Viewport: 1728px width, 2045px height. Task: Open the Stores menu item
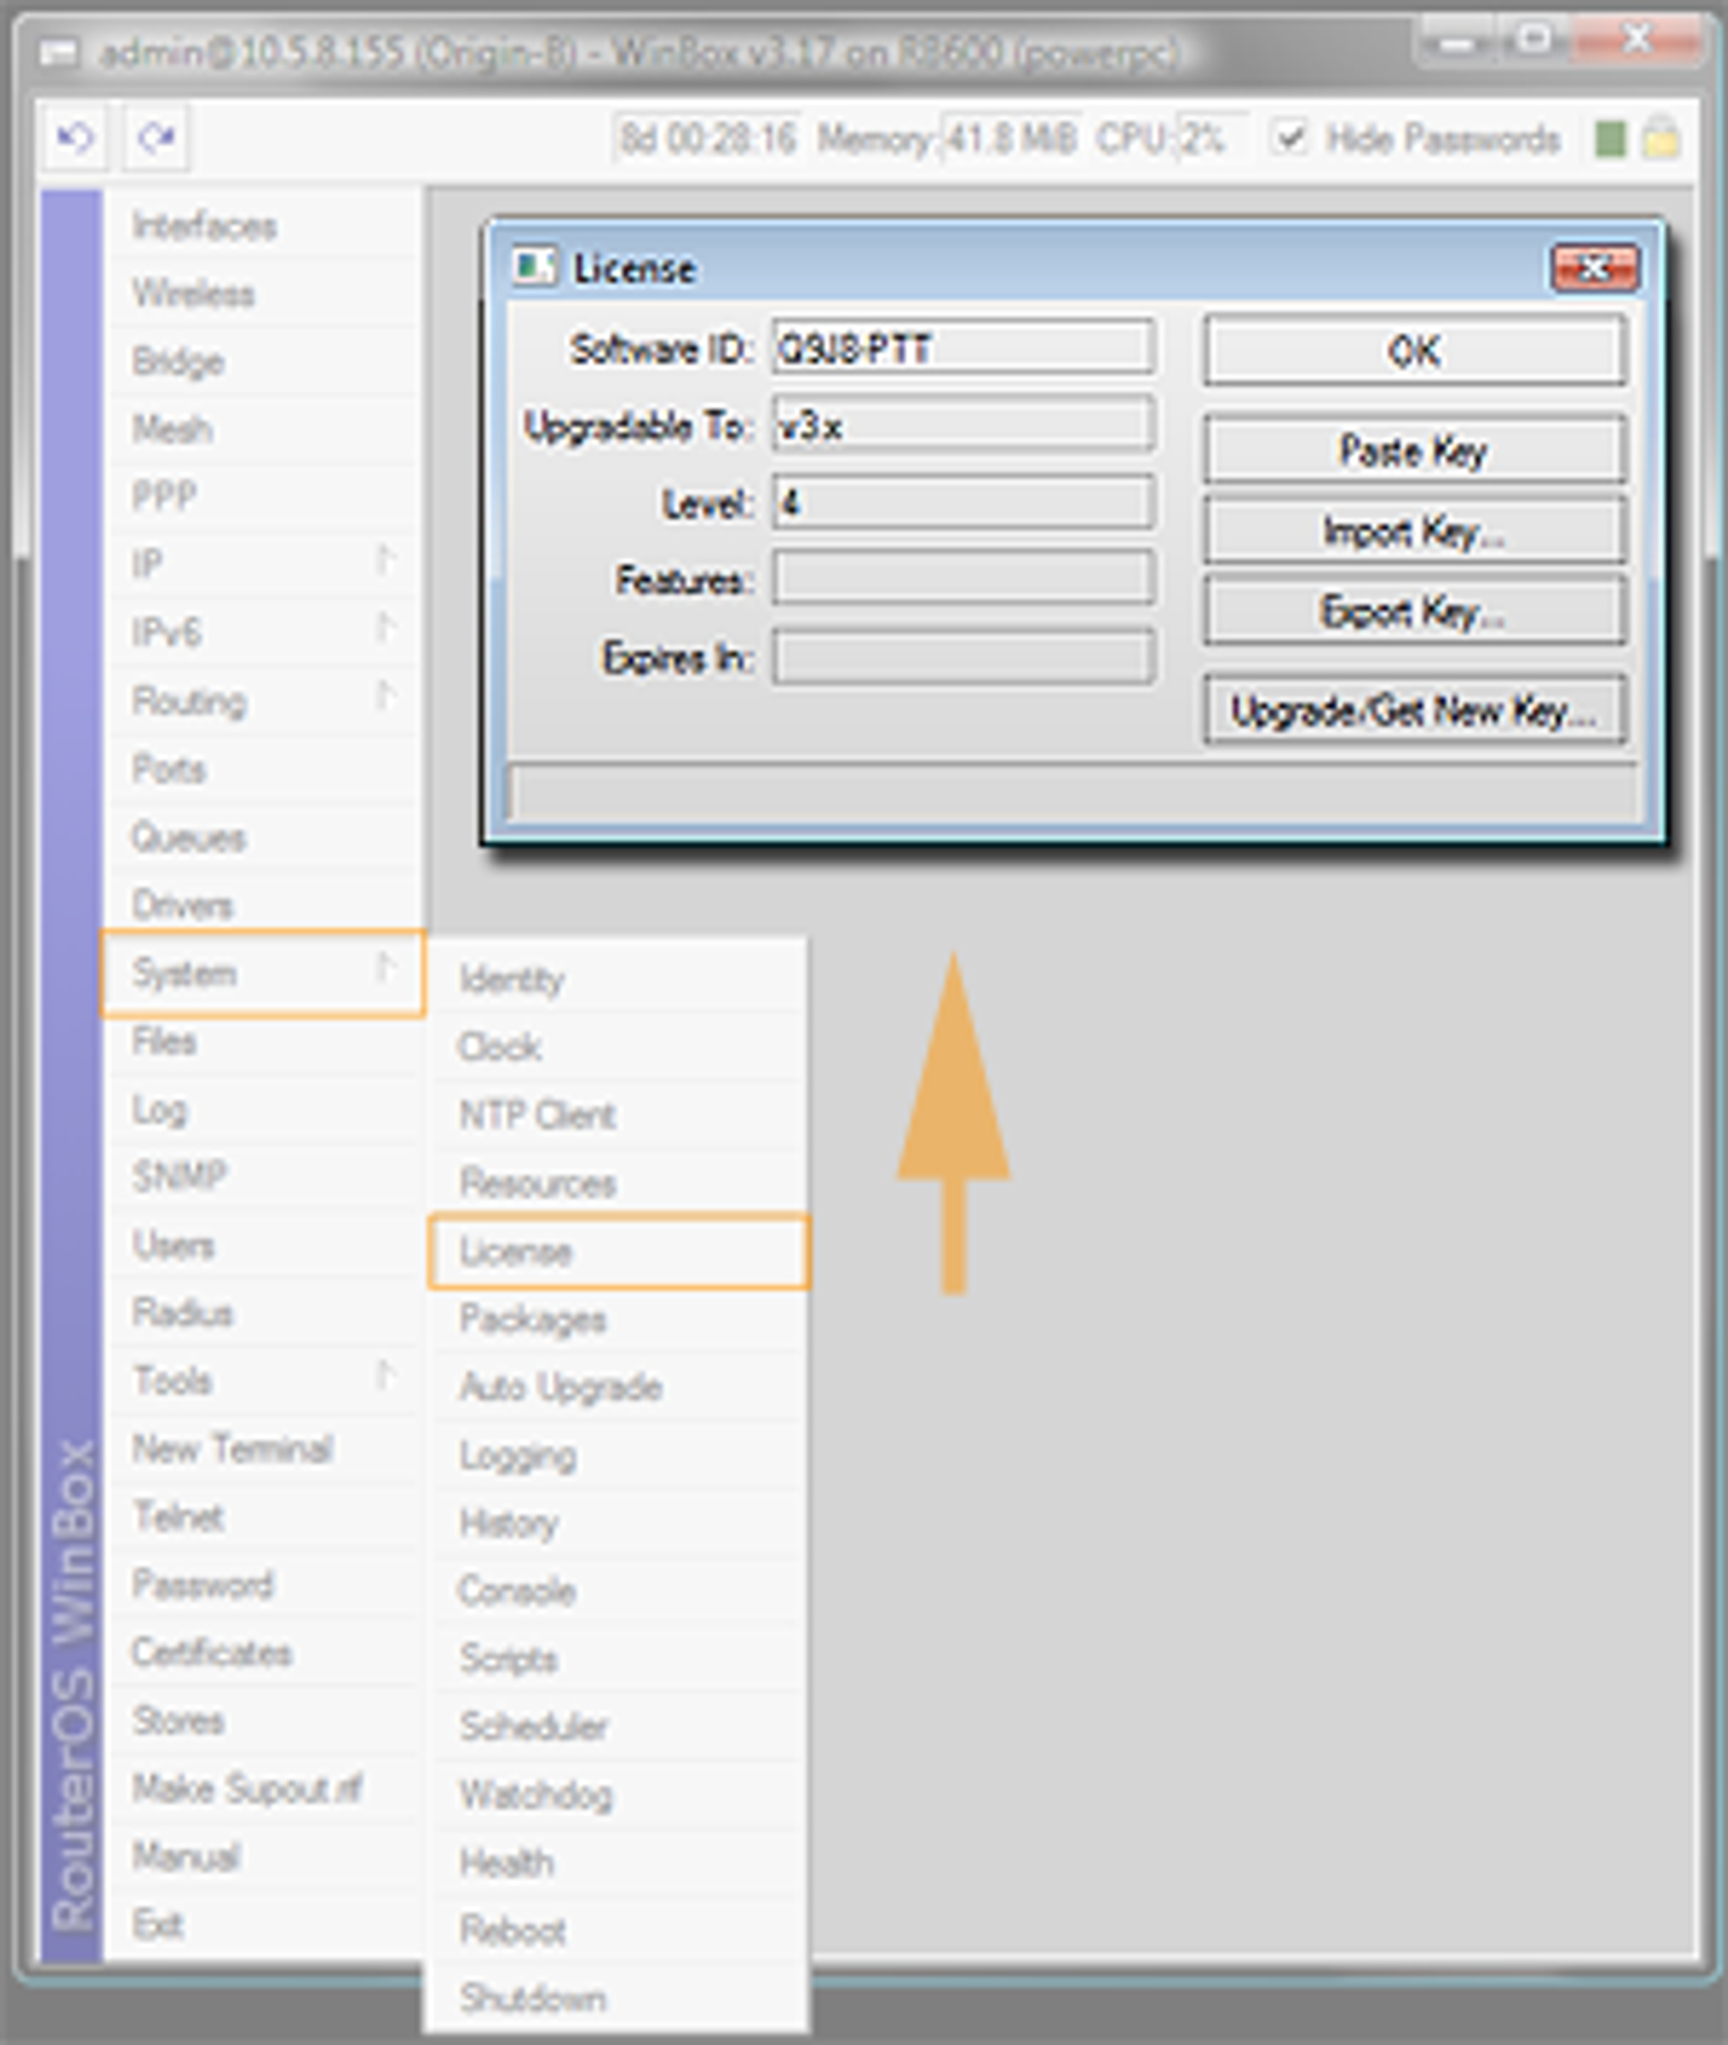click(x=265, y=1722)
